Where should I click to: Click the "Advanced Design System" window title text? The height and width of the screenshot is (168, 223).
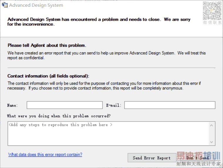coord(36,5)
